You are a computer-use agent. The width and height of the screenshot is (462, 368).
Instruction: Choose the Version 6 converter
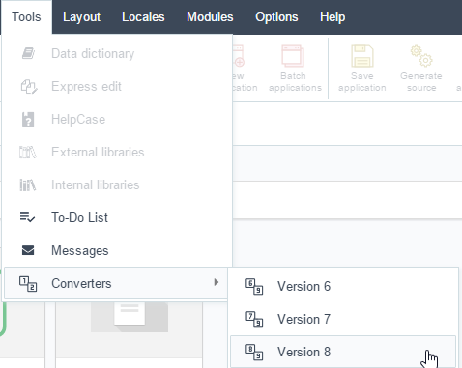pos(343,286)
